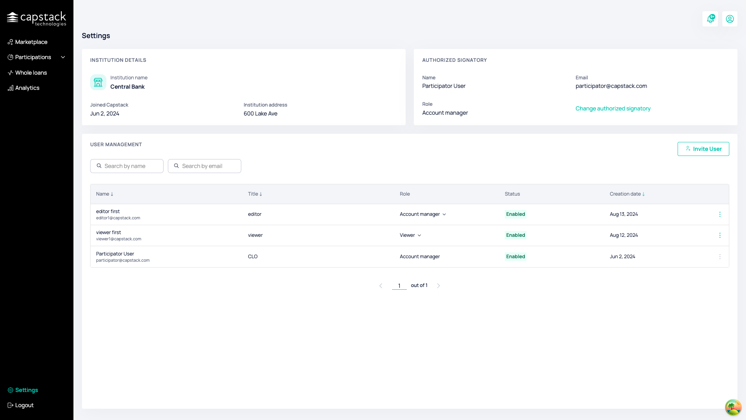Open Viewer role dropdown for viewer first

tap(410, 235)
